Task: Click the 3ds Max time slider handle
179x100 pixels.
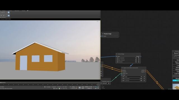Action: coord(3,82)
